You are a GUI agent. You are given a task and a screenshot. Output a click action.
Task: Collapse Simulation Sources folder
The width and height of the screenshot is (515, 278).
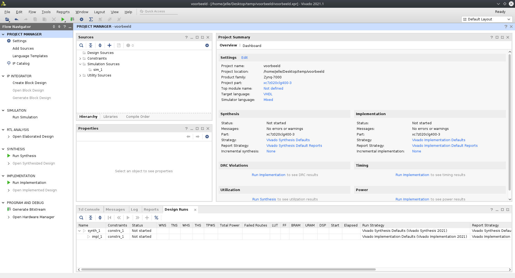pos(80,64)
